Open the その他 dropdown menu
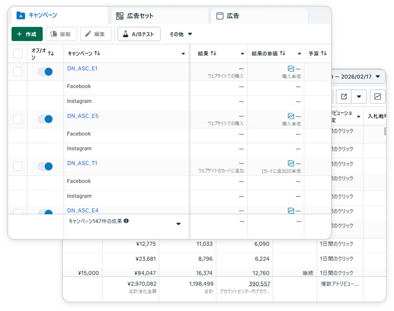 coord(181,34)
